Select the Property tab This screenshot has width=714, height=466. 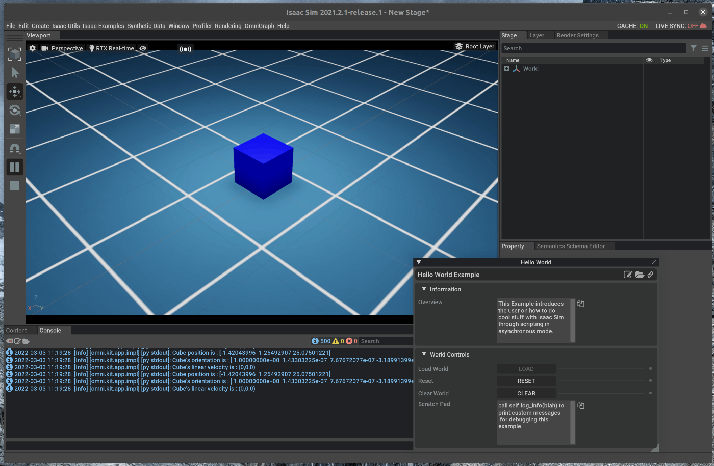click(513, 246)
